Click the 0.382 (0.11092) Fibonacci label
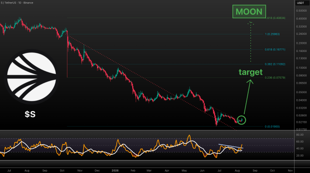The height and width of the screenshot is (173, 310). pos(275,64)
